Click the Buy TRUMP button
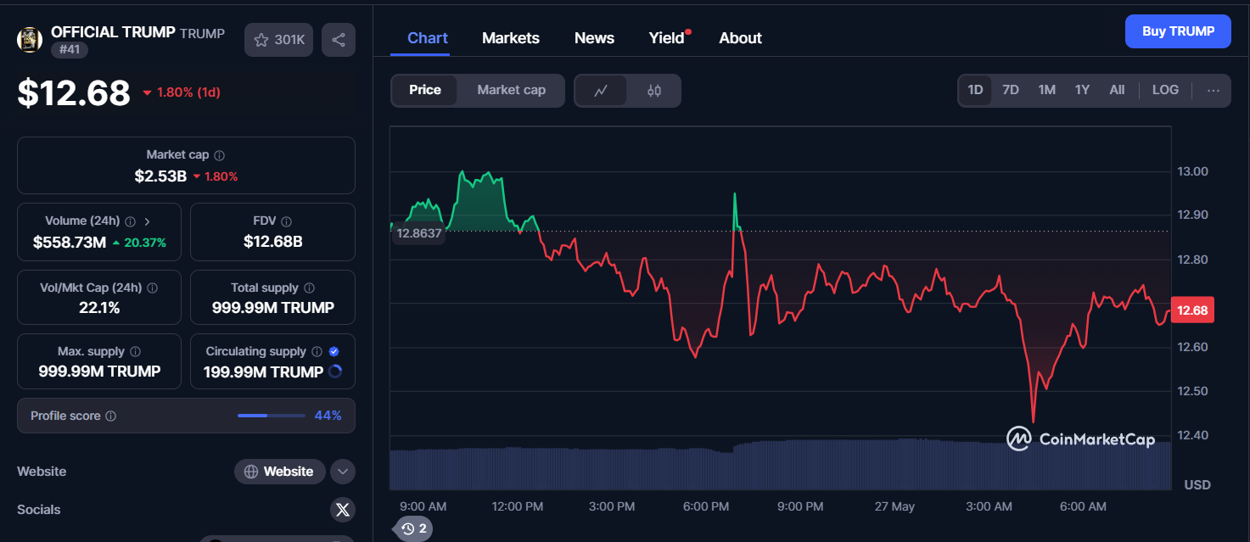1250x542 pixels. 1177,31
